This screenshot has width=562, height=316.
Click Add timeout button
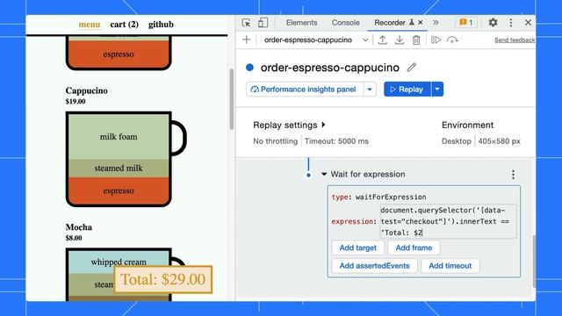tap(450, 265)
